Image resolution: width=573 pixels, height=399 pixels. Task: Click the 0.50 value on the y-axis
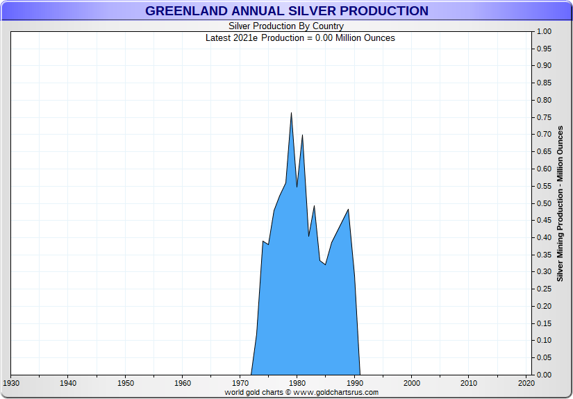click(x=544, y=203)
